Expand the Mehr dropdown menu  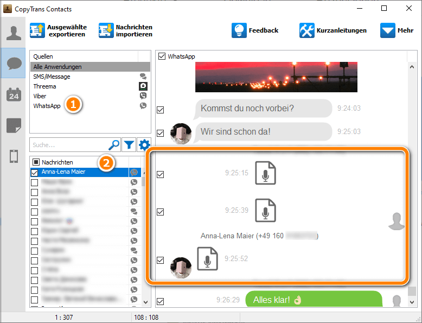coord(397,30)
